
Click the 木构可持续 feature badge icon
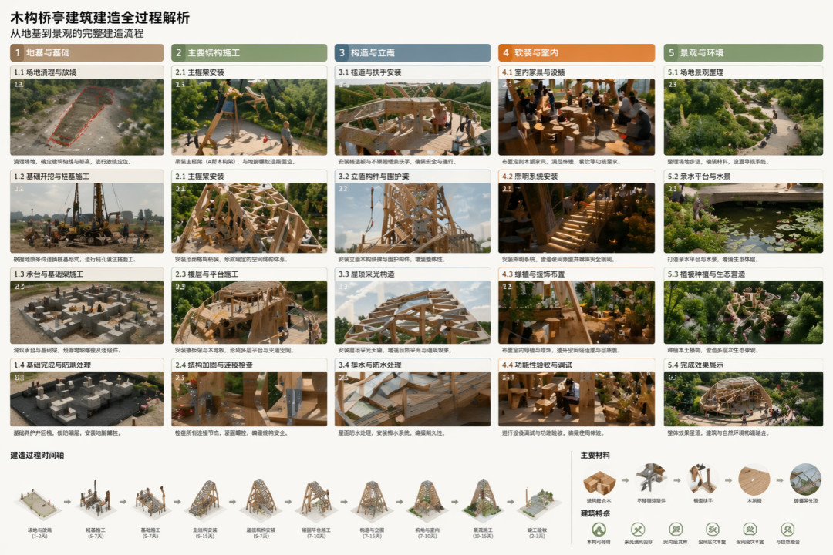pyautogui.click(x=600, y=528)
